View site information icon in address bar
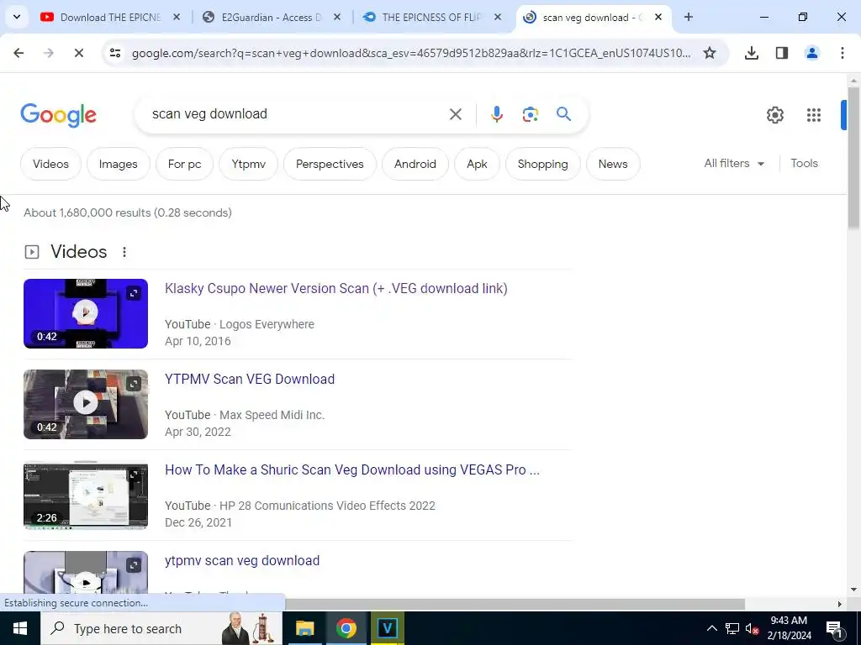Viewport: 861px width, 645px height. pyautogui.click(x=114, y=53)
